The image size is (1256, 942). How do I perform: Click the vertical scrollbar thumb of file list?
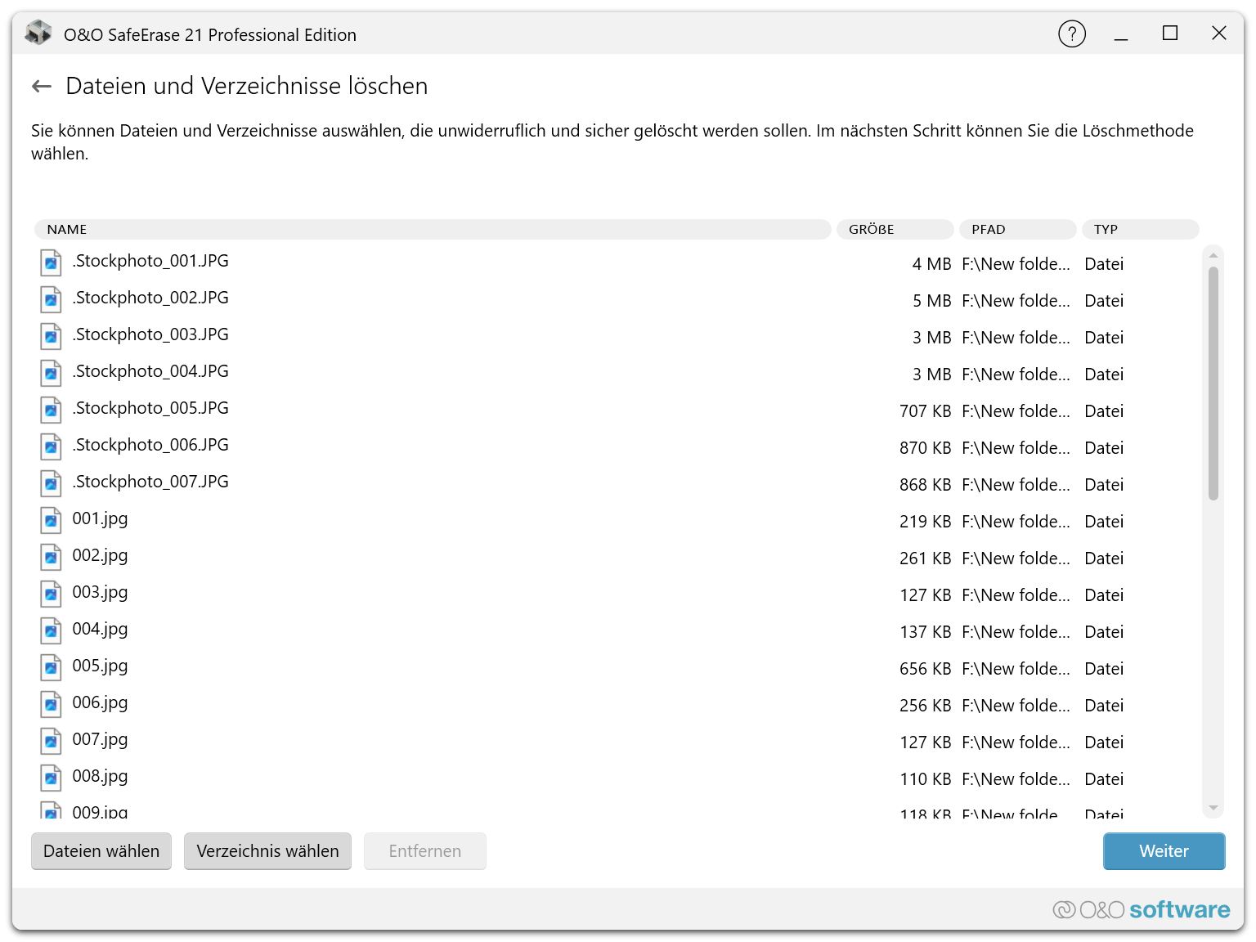tap(1213, 383)
